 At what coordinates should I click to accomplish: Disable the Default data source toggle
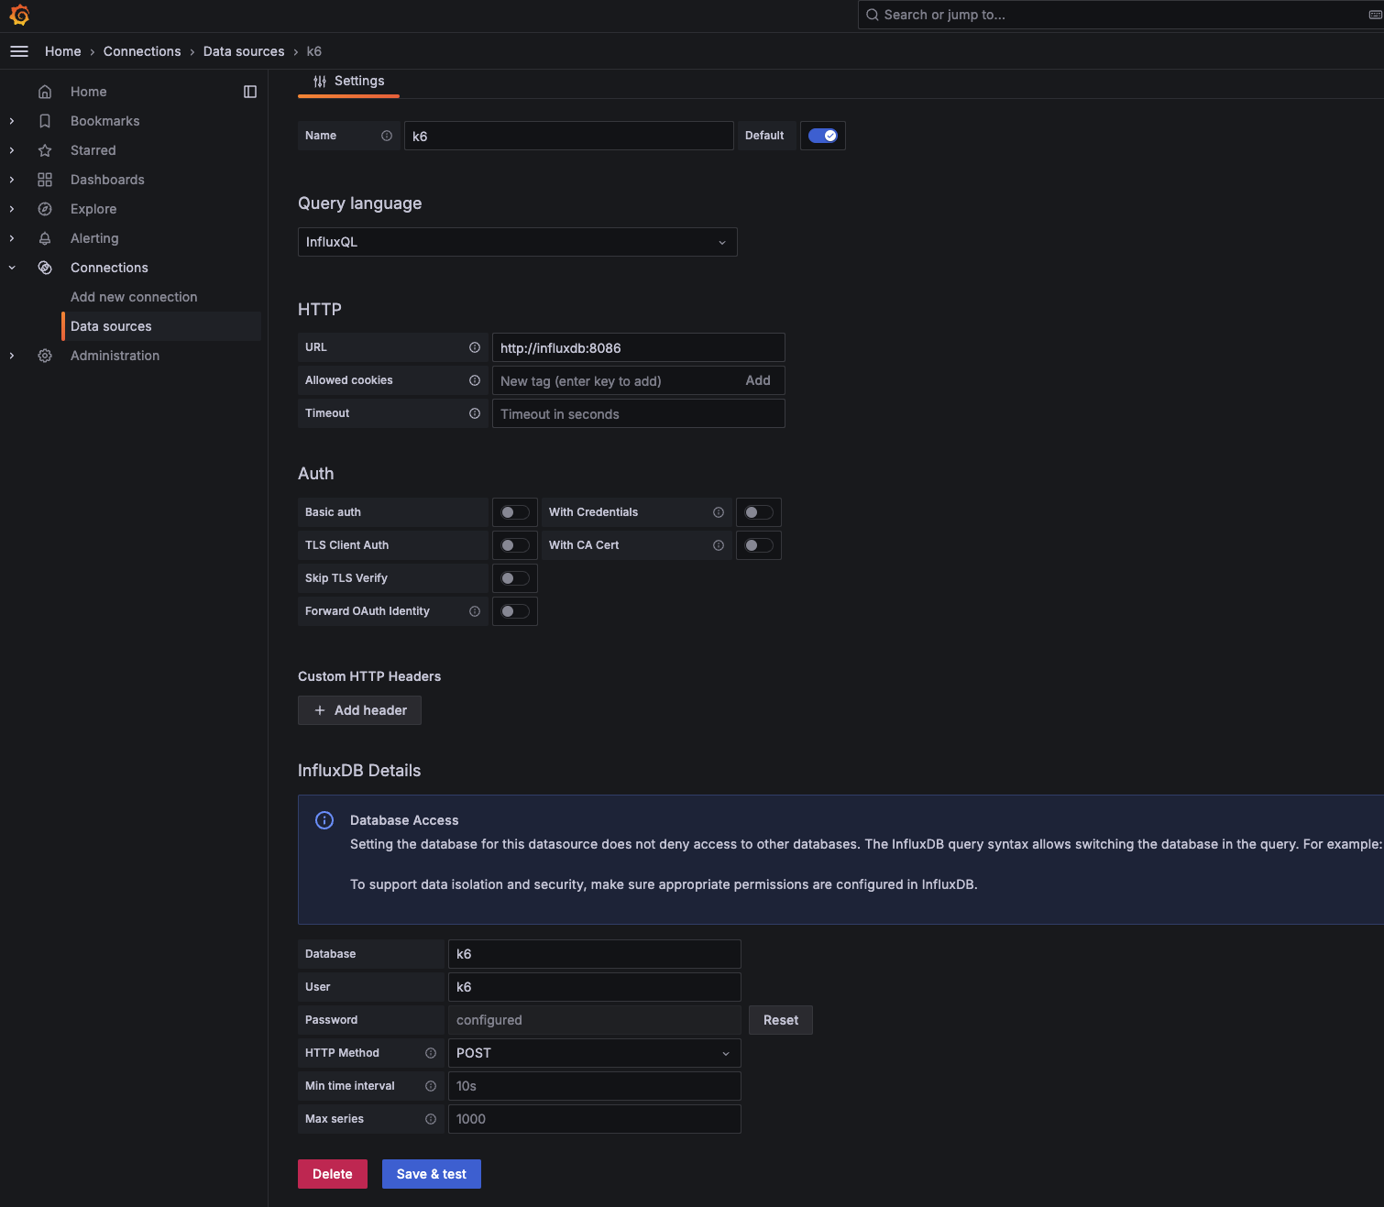click(x=822, y=136)
